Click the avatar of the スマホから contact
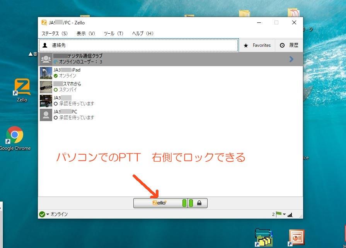 [x=46, y=87]
